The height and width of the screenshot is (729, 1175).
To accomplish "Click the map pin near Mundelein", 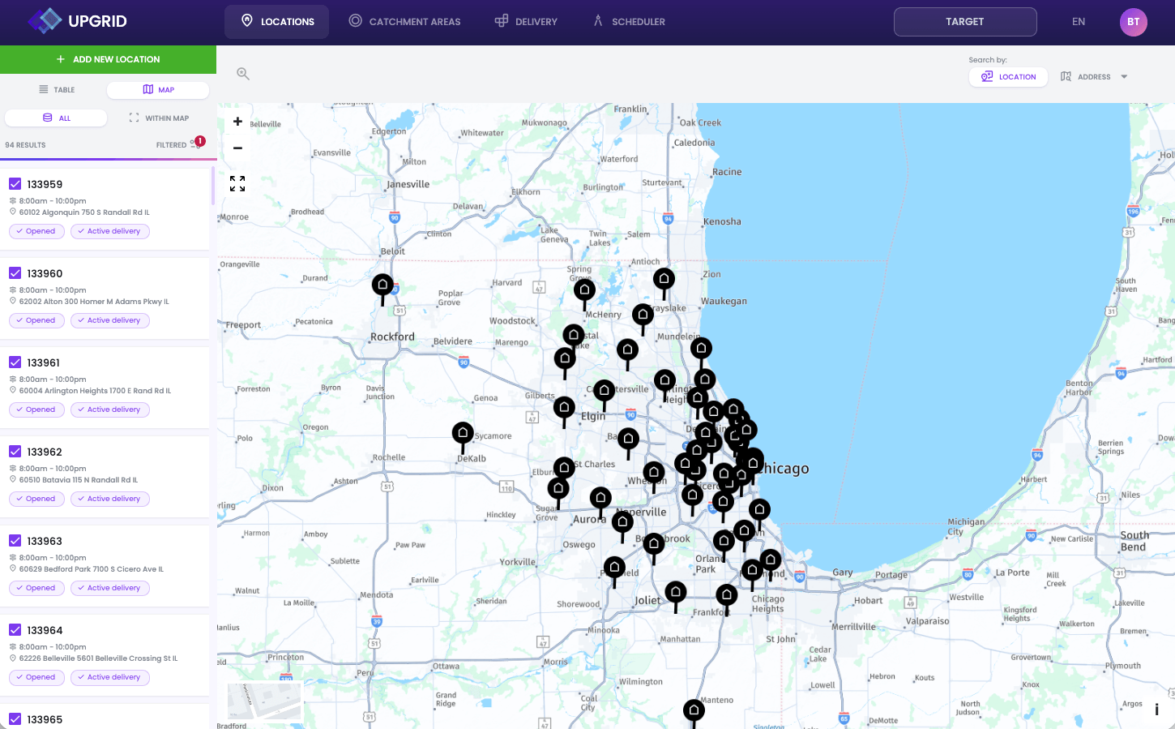I will tap(701, 349).
